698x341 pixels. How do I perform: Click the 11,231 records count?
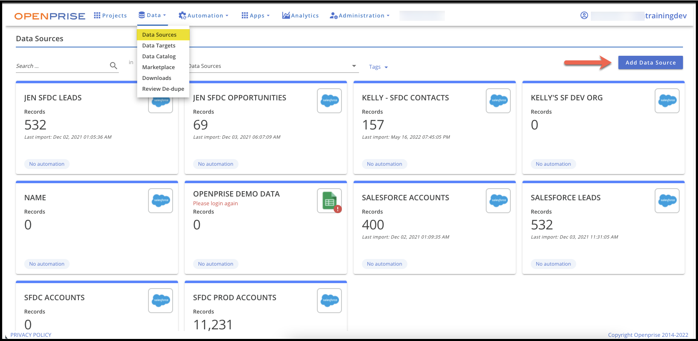point(213,324)
